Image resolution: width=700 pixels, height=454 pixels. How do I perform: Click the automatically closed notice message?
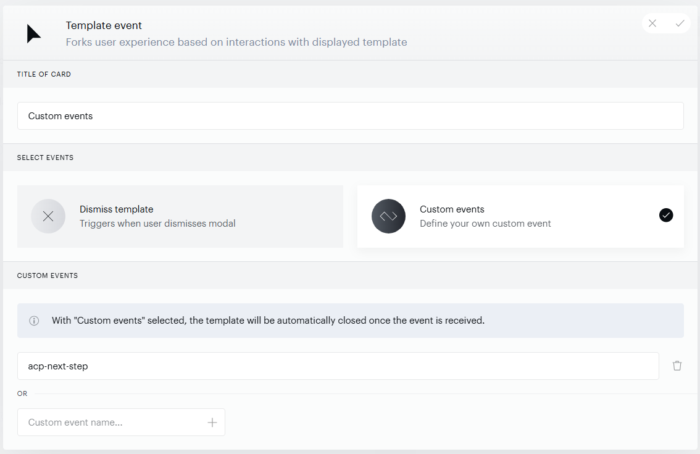coord(268,321)
